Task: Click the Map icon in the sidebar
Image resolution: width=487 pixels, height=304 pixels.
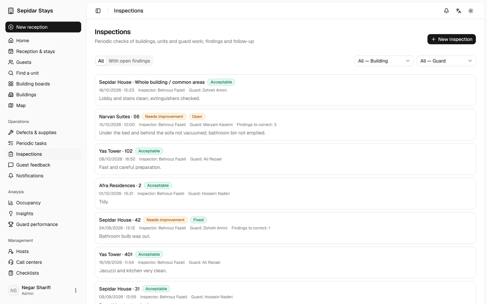Action: click(x=11, y=105)
